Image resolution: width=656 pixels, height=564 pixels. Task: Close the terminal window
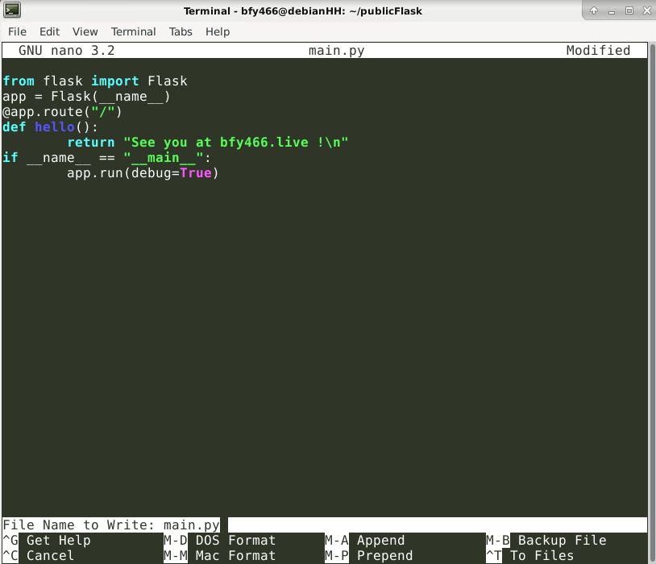point(646,10)
